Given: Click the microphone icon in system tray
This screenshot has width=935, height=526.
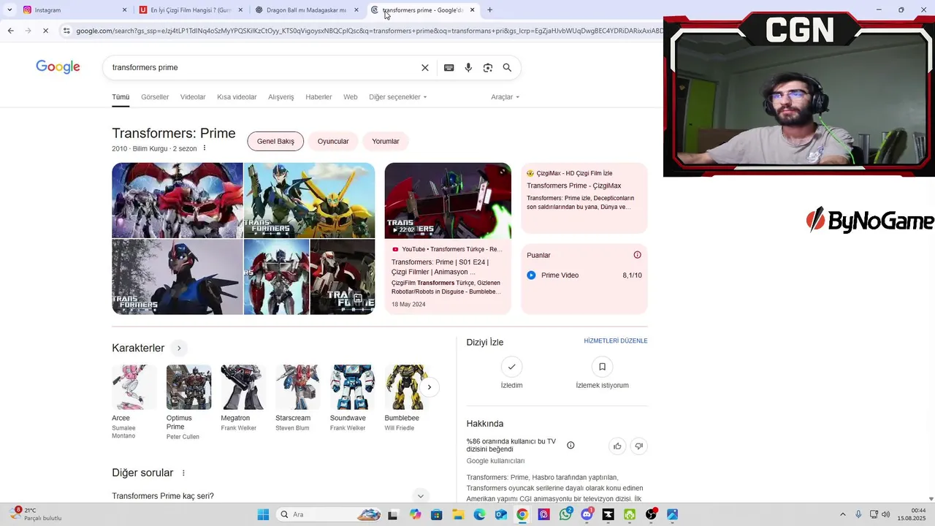Looking at the screenshot, I should click(858, 514).
